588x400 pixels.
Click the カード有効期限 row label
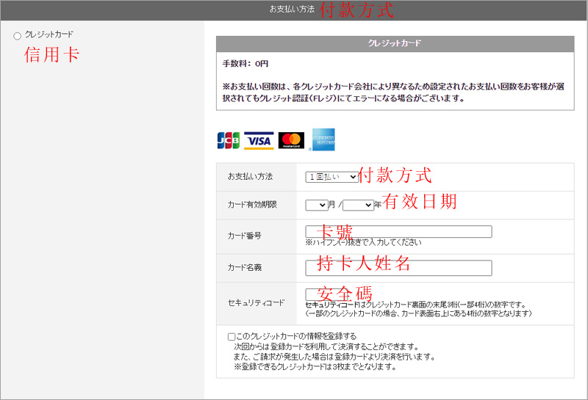tap(252, 205)
